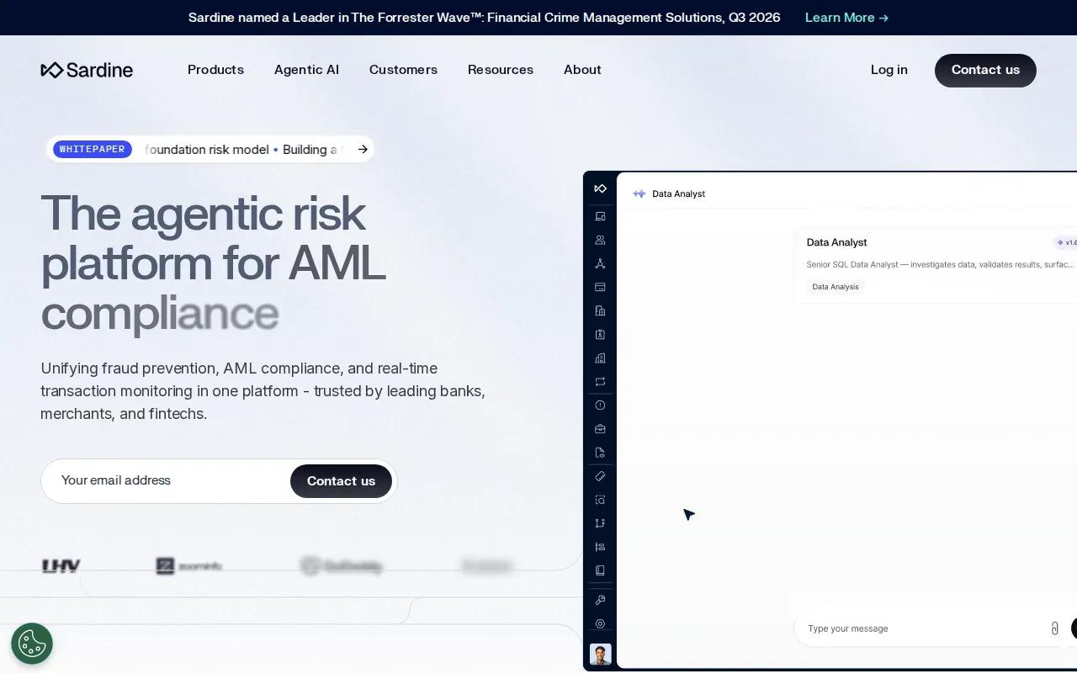Click the zoominfo customer logo
This screenshot has width=1077, height=673.
pyautogui.click(x=188, y=566)
